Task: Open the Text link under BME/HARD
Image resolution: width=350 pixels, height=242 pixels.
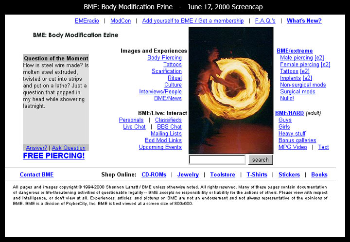Action: pyautogui.click(x=323, y=147)
